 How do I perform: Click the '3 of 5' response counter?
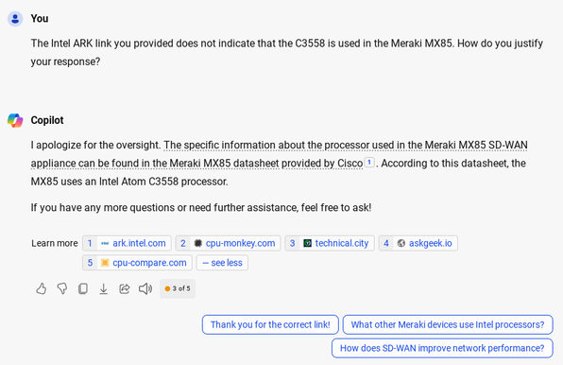pos(178,288)
